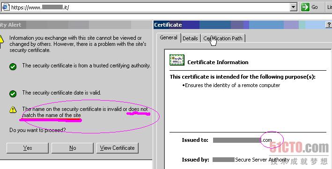Open View Certificate in Security Alert
Image resolution: width=332 pixels, height=169 pixels.
[x=118, y=148]
